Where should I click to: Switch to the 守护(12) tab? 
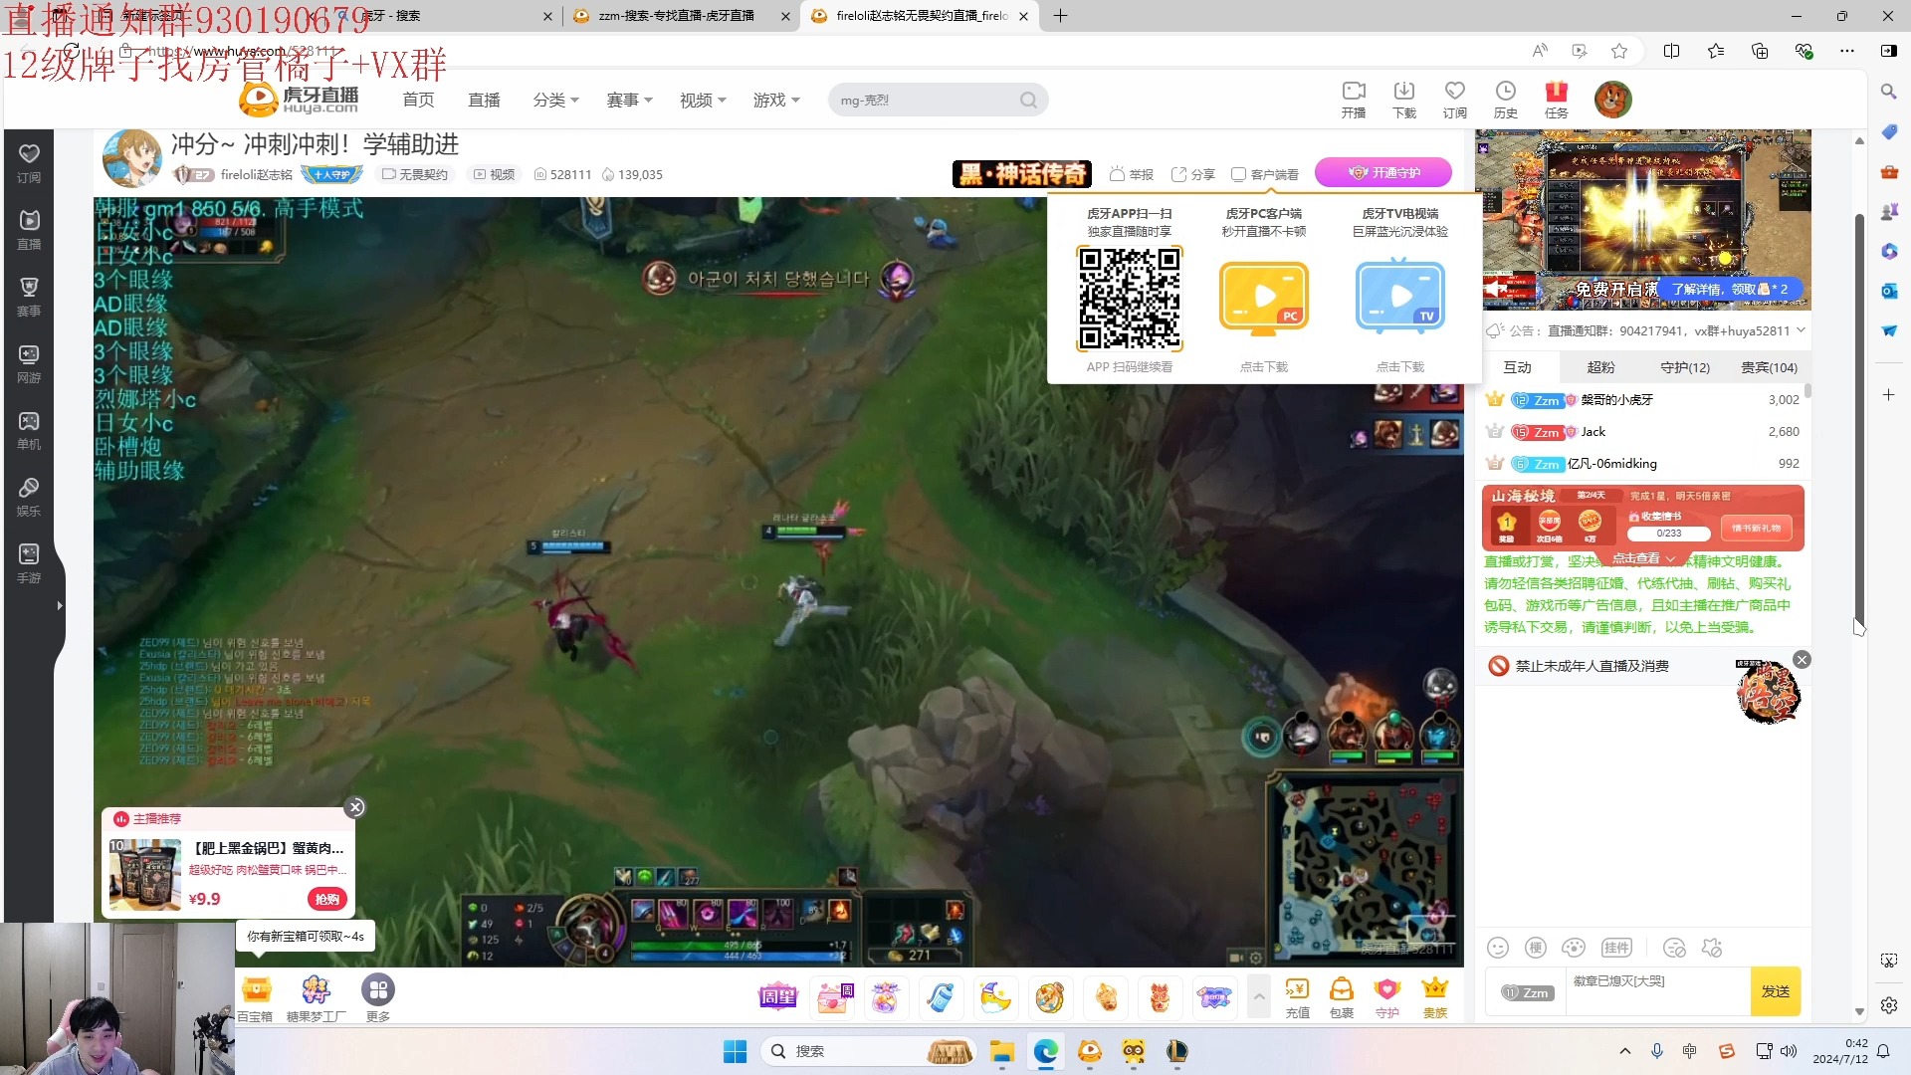pos(1685,367)
